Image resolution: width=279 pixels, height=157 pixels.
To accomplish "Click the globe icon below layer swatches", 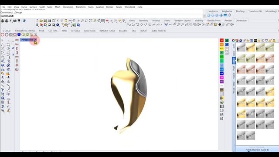I will point(222,102).
